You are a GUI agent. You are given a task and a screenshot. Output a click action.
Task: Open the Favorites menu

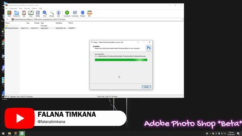click(x=27, y=8)
